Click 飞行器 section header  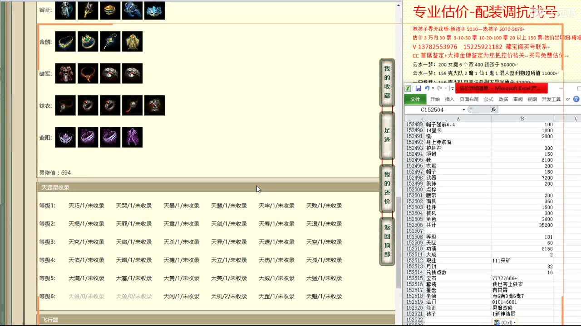[x=216, y=320]
